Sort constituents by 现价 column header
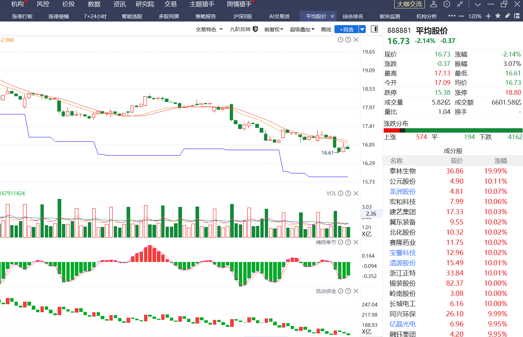523x337 pixels. click(x=457, y=161)
